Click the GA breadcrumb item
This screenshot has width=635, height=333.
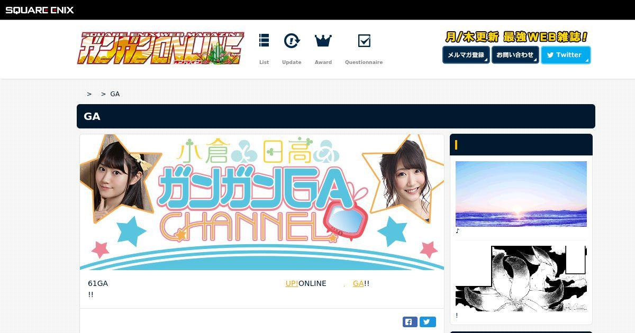(115, 94)
